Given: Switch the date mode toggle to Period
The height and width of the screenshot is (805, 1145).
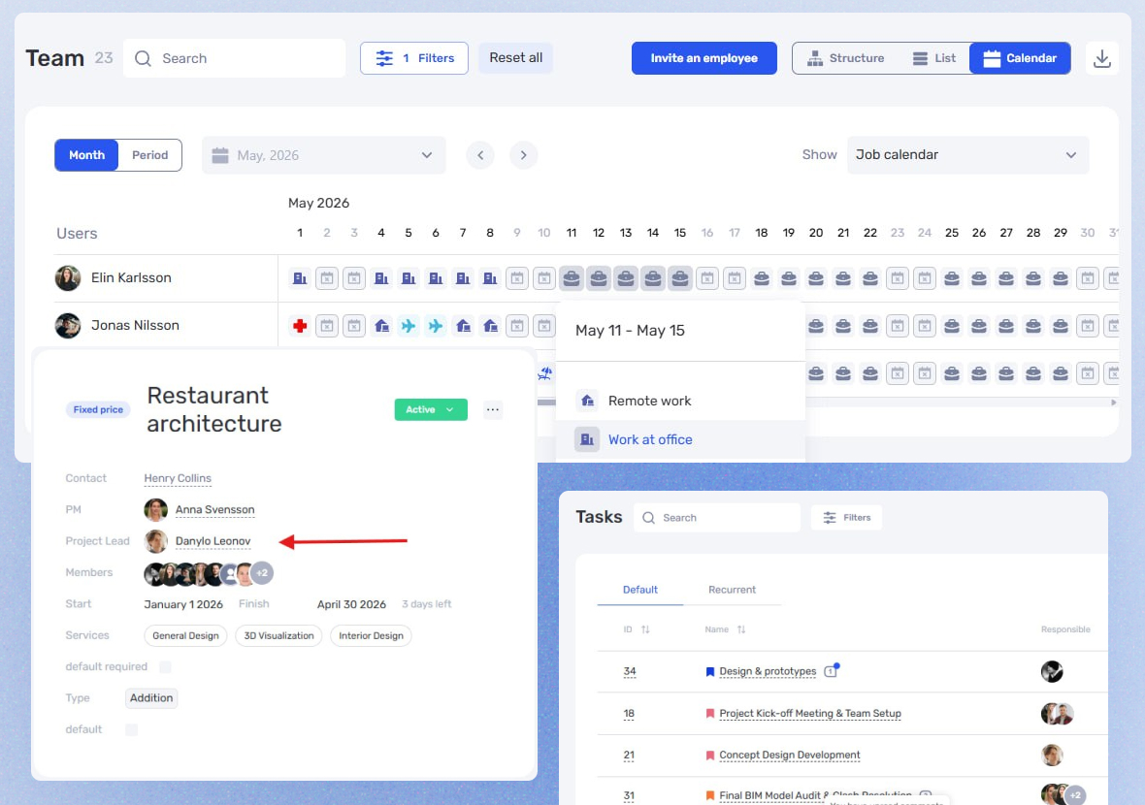Looking at the screenshot, I should tap(149, 155).
